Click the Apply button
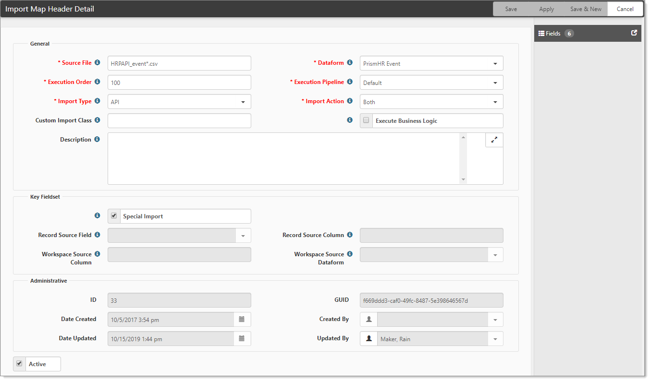The width and height of the screenshot is (650, 381). tap(547, 9)
